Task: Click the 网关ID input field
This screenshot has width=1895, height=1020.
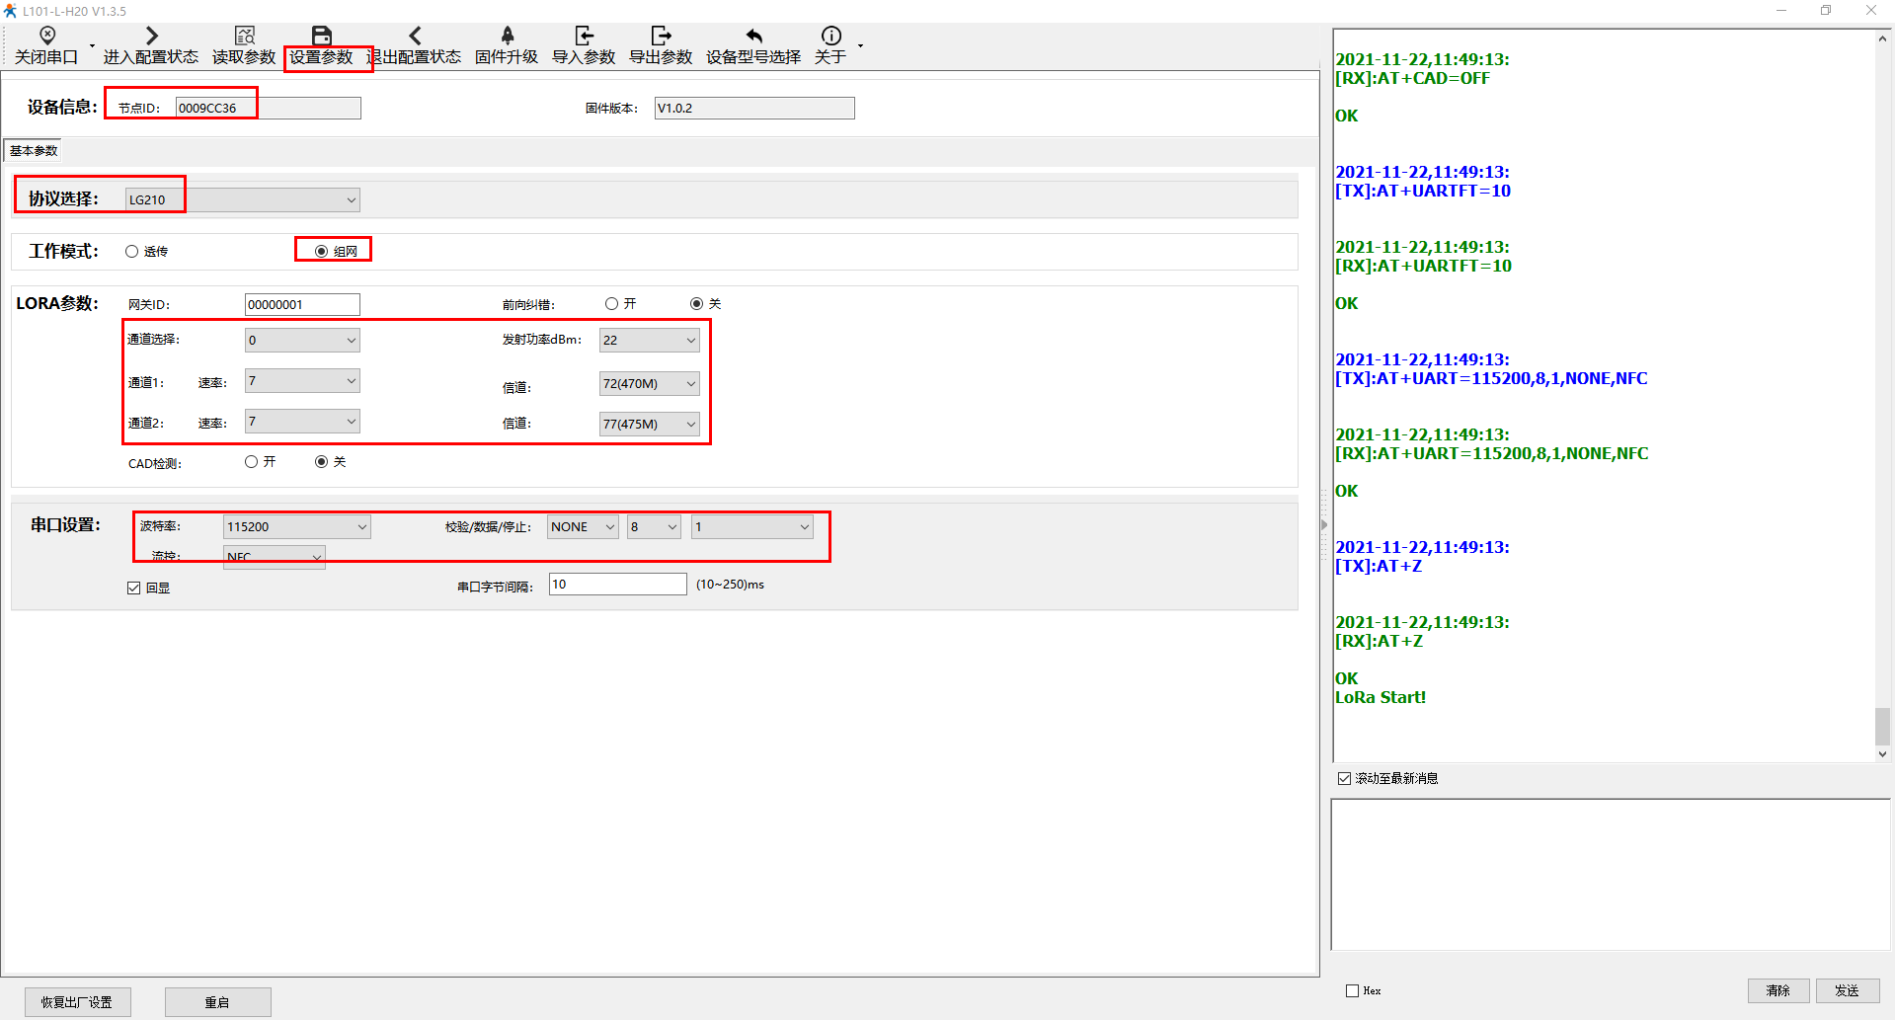Action: [x=301, y=305]
